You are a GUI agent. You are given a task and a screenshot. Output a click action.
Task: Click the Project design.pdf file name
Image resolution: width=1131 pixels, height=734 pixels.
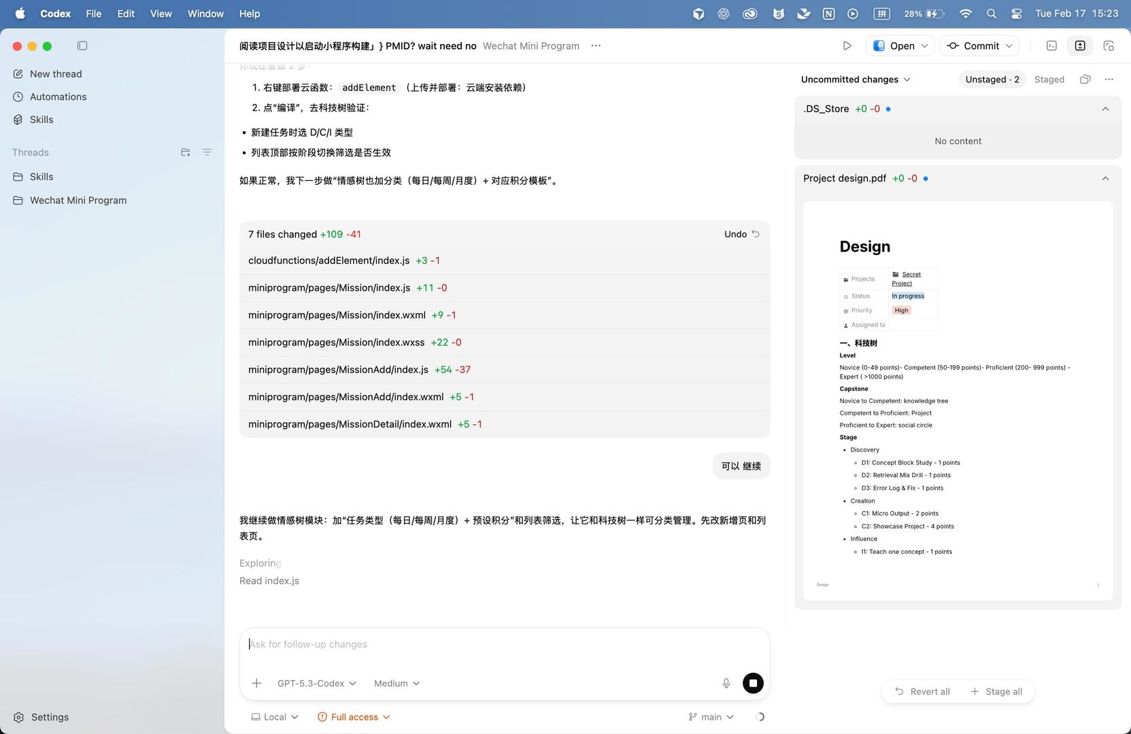tap(845, 178)
